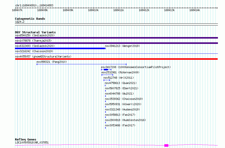
Task: Select the 1q24.2 cytogenetic band label
Action: pyautogui.click(x=20, y=22)
